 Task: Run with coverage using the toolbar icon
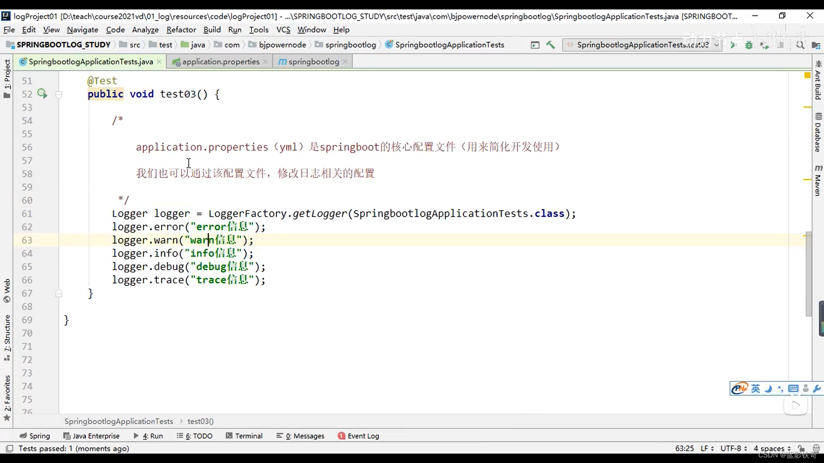[765, 45]
